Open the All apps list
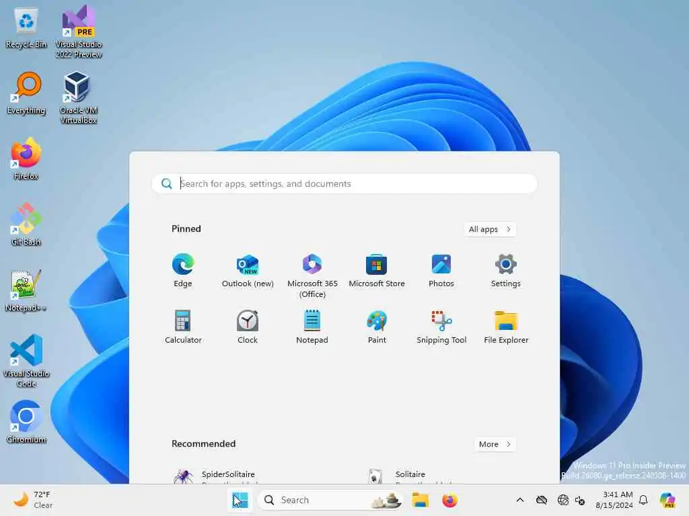Screen dimensions: 689x516 tap(490, 229)
